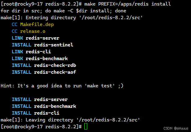Select the 'CC Makefile.dep' line
The image size is (191, 132).
[33, 24]
